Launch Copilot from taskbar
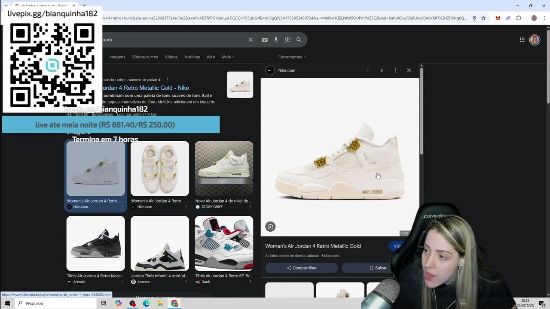Viewport: 550px width, 309px height. coord(118,303)
